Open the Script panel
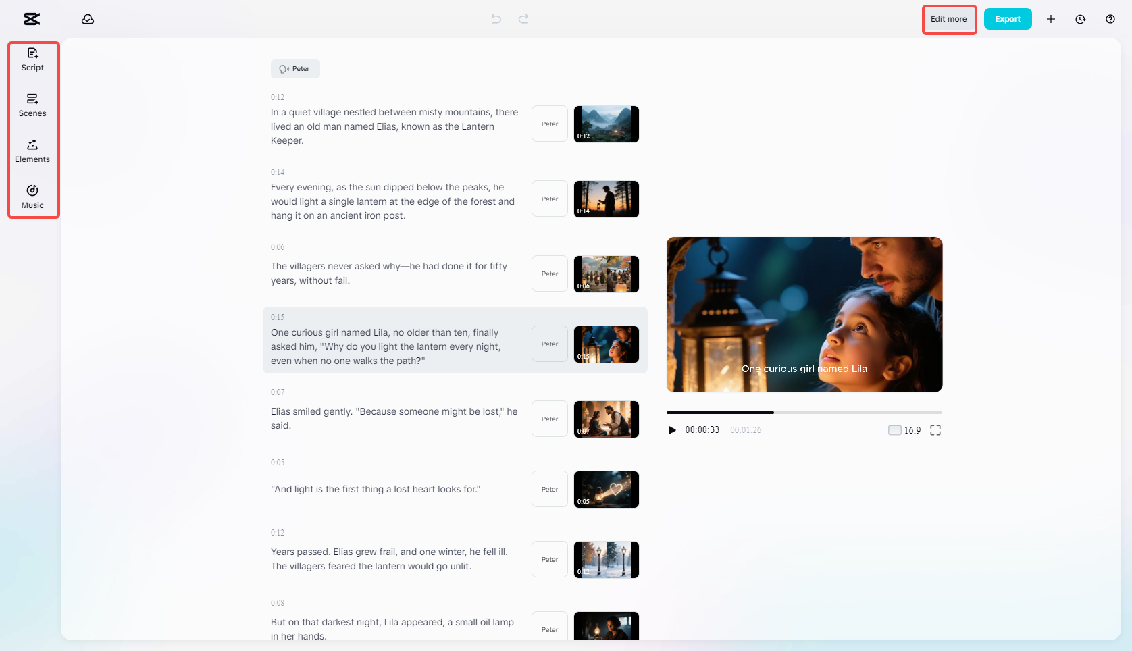 tap(32, 59)
